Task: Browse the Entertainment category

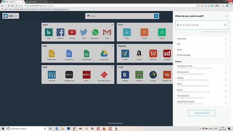Action: 202,73
